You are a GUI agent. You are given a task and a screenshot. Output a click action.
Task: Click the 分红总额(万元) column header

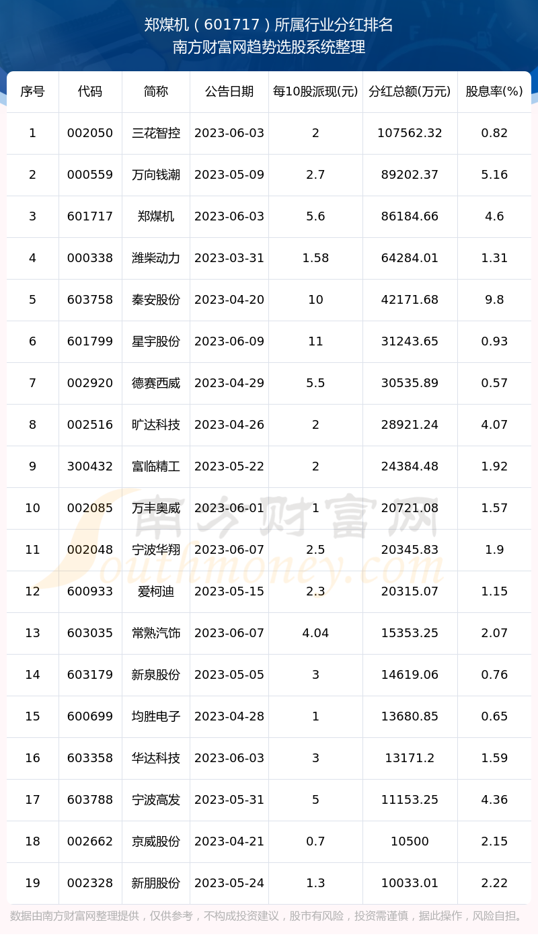coord(410,91)
